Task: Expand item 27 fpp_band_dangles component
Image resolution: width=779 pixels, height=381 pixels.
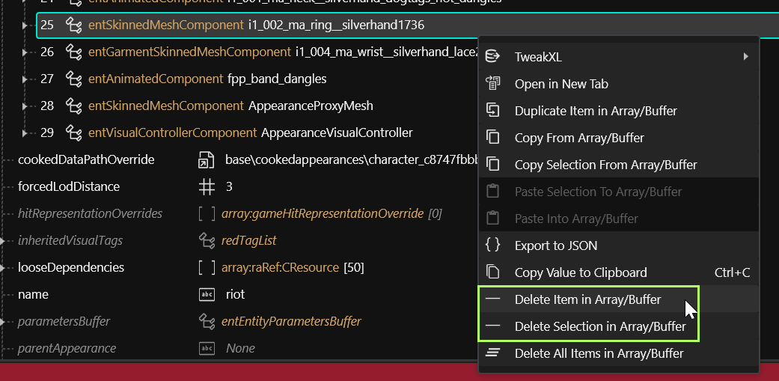Action: coord(25,79)
